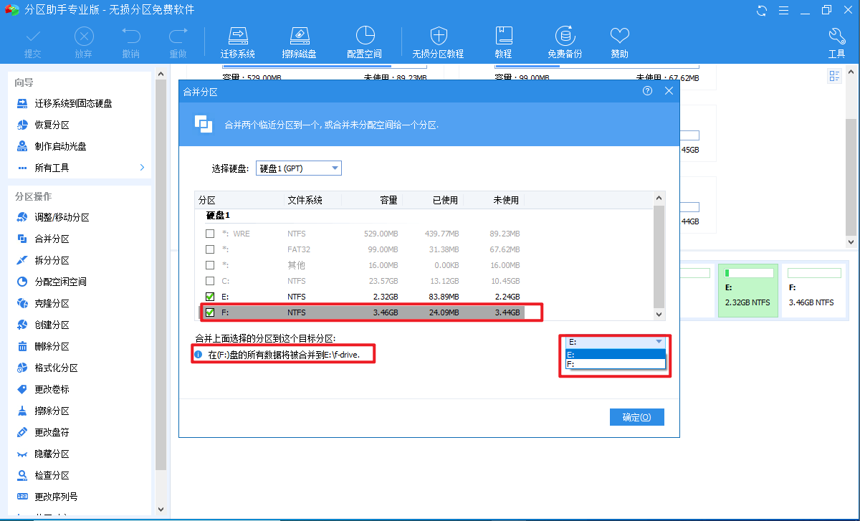
Task: Click the help icon in 合并分区 dialog
Action: coord(648,91)
